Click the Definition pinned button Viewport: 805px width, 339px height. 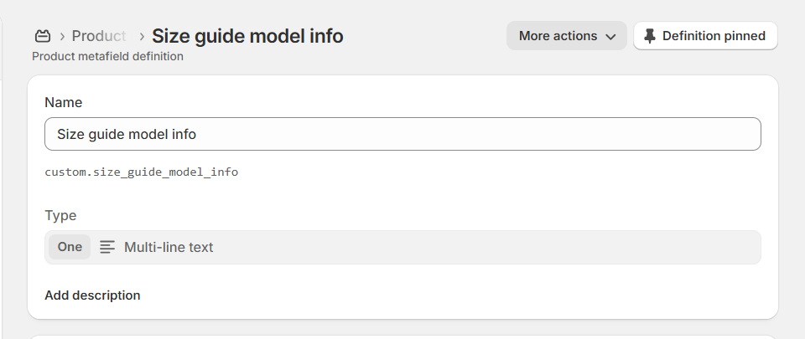705,36
